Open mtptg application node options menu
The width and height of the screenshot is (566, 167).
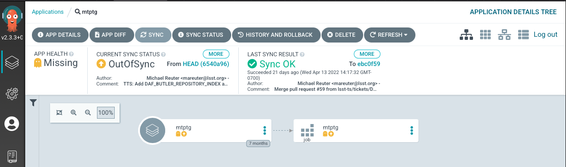pos(264,130)
